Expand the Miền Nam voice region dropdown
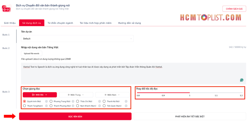249x124 pixels. point(112,95)
